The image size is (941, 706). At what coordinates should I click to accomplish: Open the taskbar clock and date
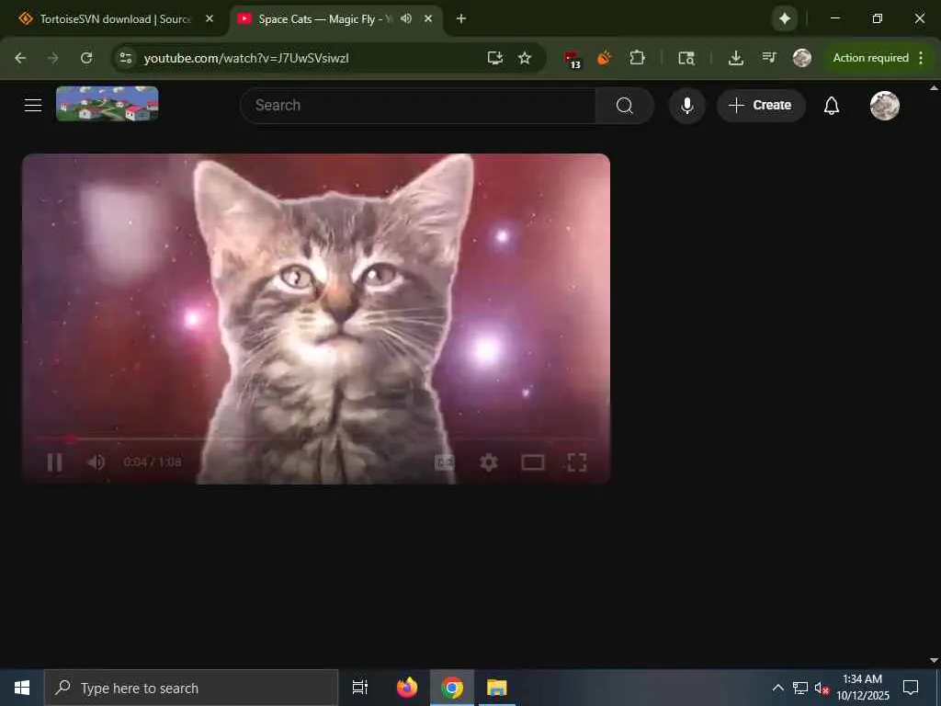(x=863, y=688)
